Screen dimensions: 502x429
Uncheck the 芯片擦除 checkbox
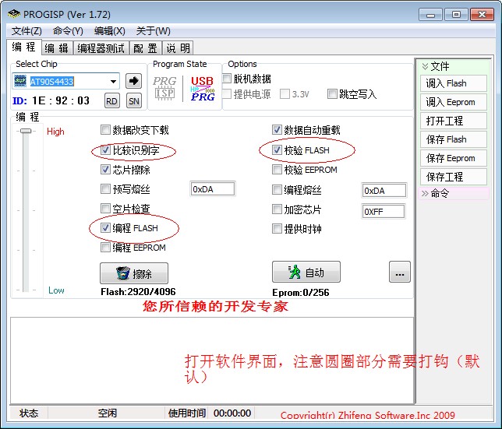coord(105,169)
